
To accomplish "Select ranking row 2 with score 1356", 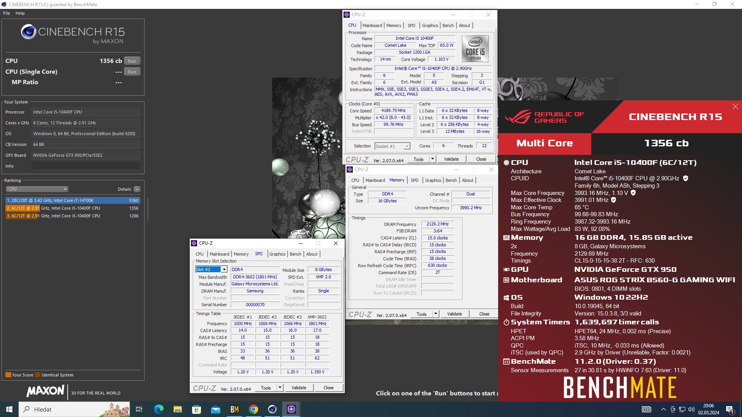I will click(x=73, y=208).
